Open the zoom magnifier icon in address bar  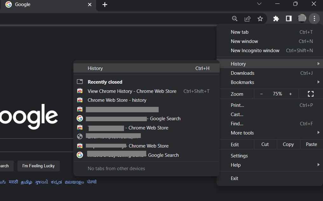point(235,19)
